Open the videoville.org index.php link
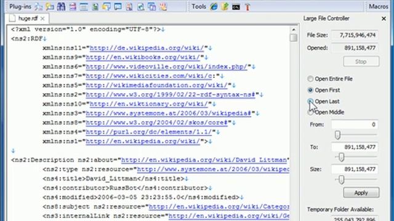This screenshot has width=394, height=221. tap(167, 67)
